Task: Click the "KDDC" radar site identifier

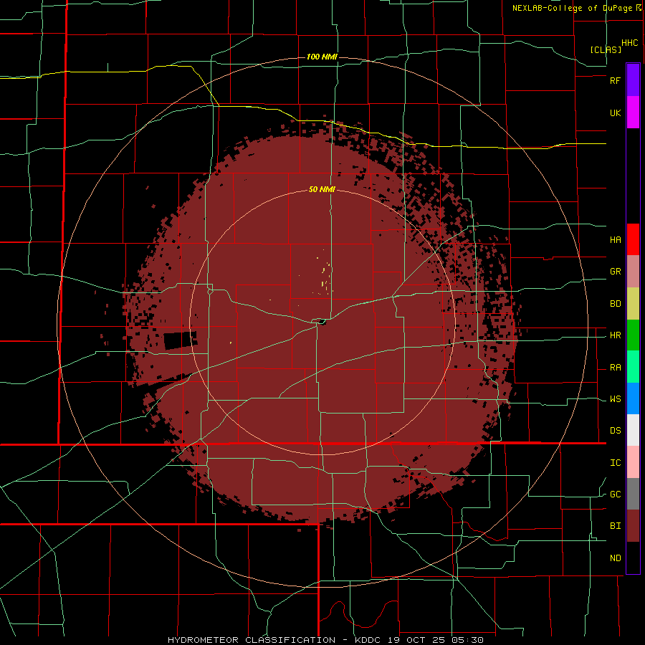Action: (x=365, y=640)
